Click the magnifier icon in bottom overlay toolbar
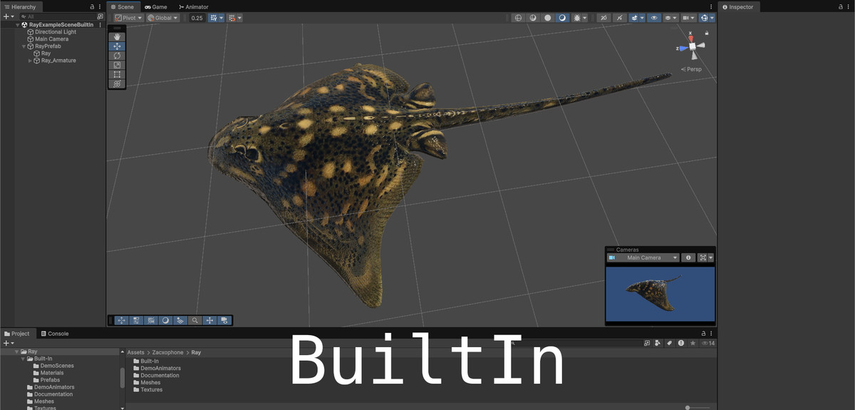 click(x=195, y=321)
